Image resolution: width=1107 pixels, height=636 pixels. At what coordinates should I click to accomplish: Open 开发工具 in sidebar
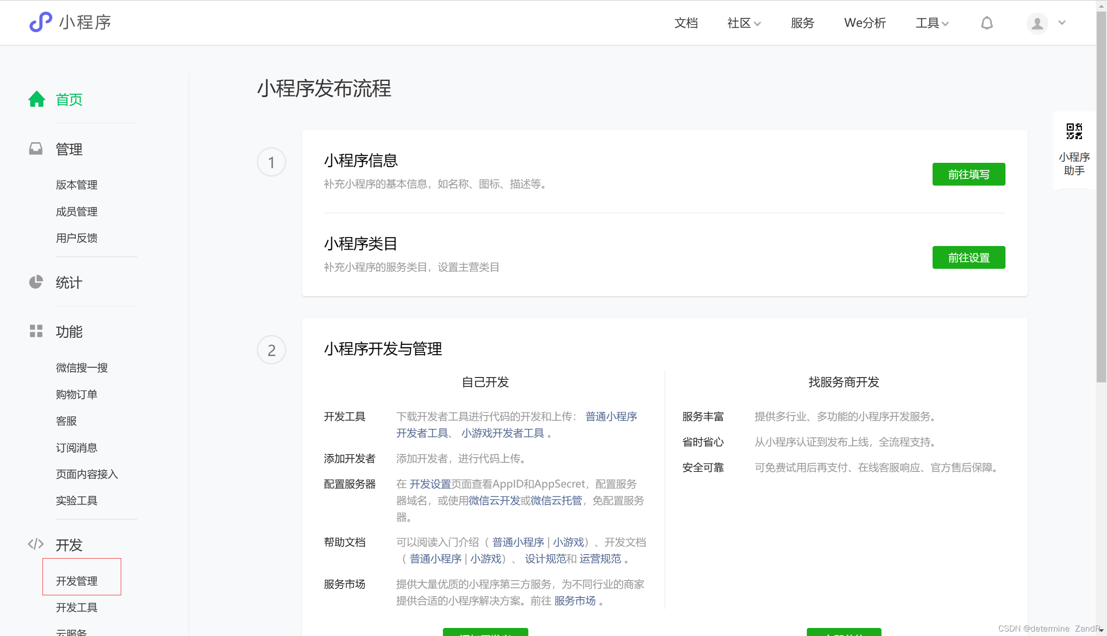pyautogui.click(x=76, y=607)
